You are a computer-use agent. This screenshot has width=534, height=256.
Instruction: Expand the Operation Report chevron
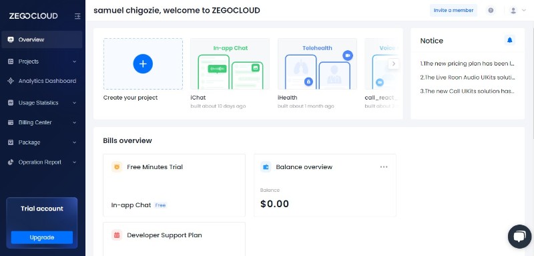(74, 162)
